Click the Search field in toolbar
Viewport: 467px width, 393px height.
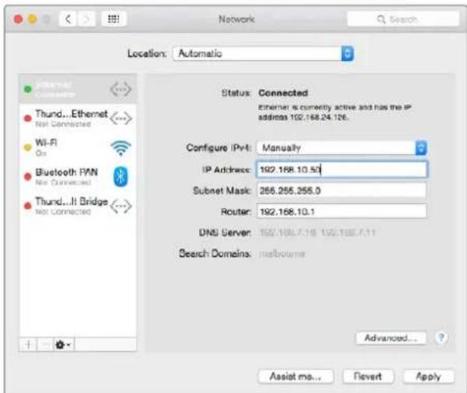coord(403,20)
